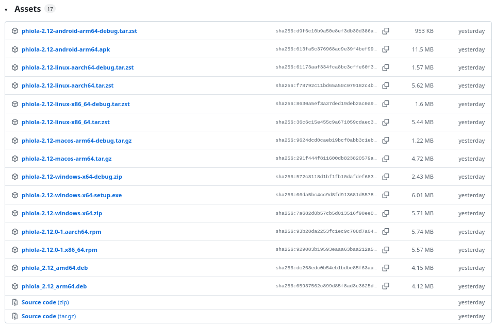The image size is (495, 327).
Task: Select SHA256 text starting with dc268edc0b54
Action: pos(326,268)
